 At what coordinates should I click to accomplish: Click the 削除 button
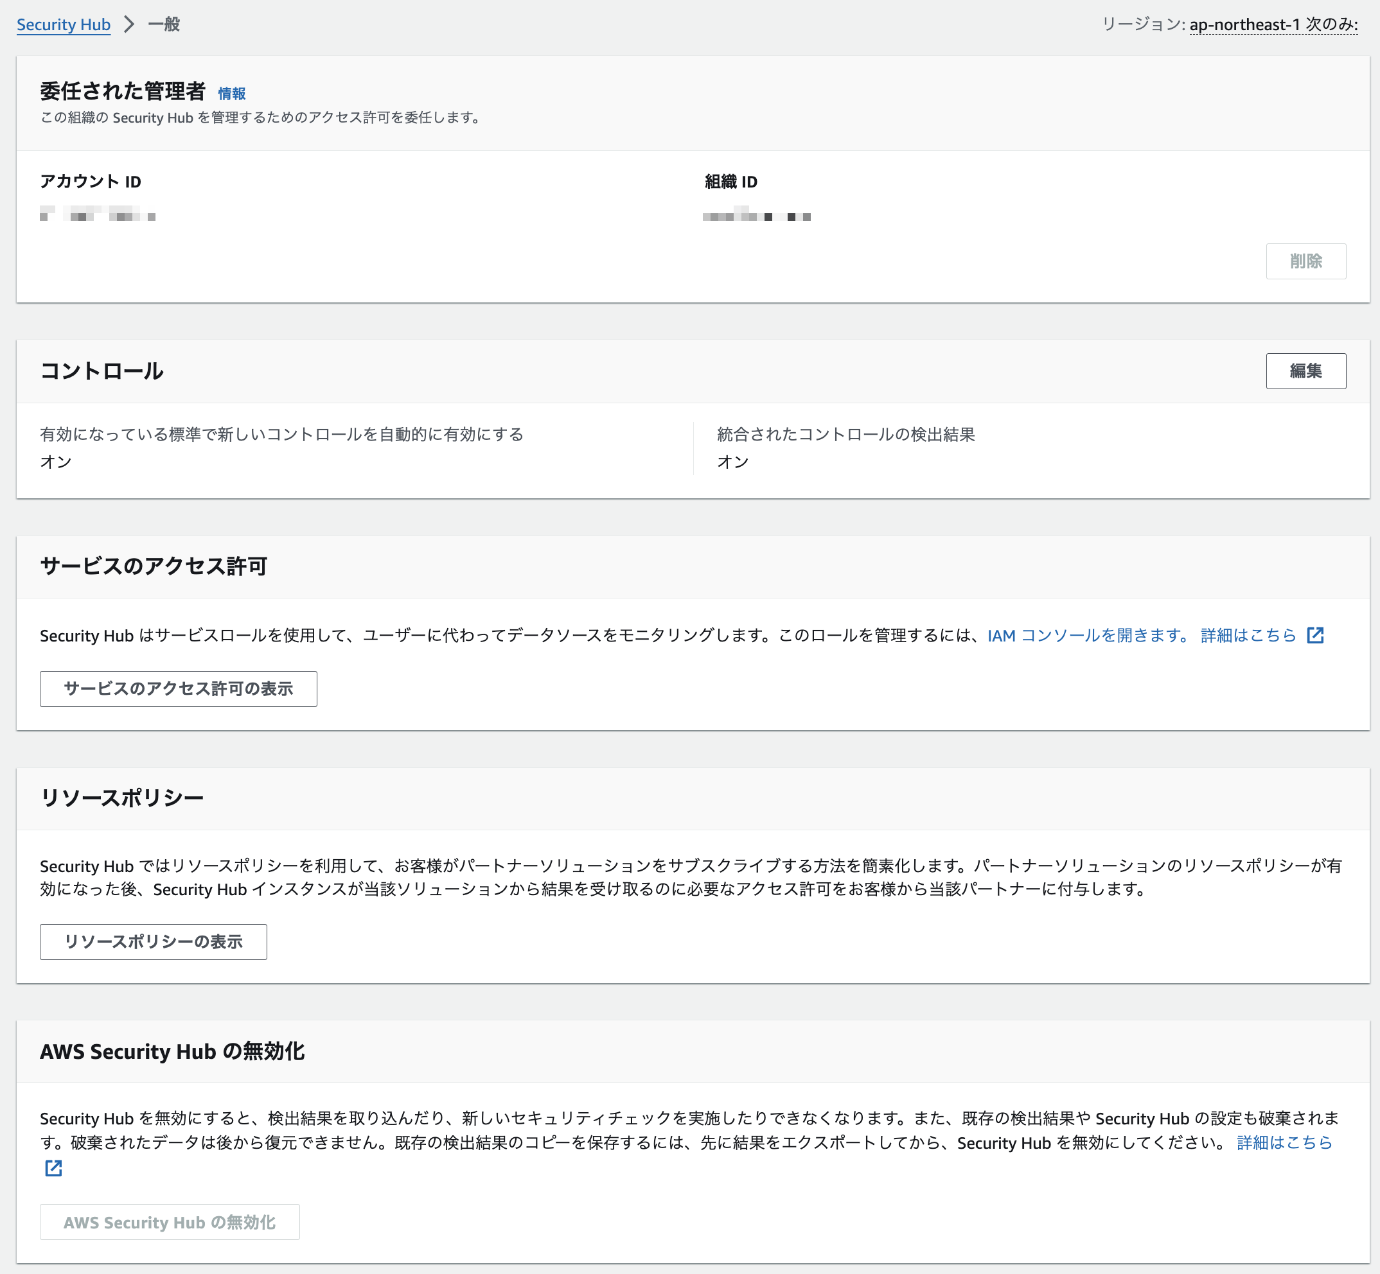point(1305,261)
